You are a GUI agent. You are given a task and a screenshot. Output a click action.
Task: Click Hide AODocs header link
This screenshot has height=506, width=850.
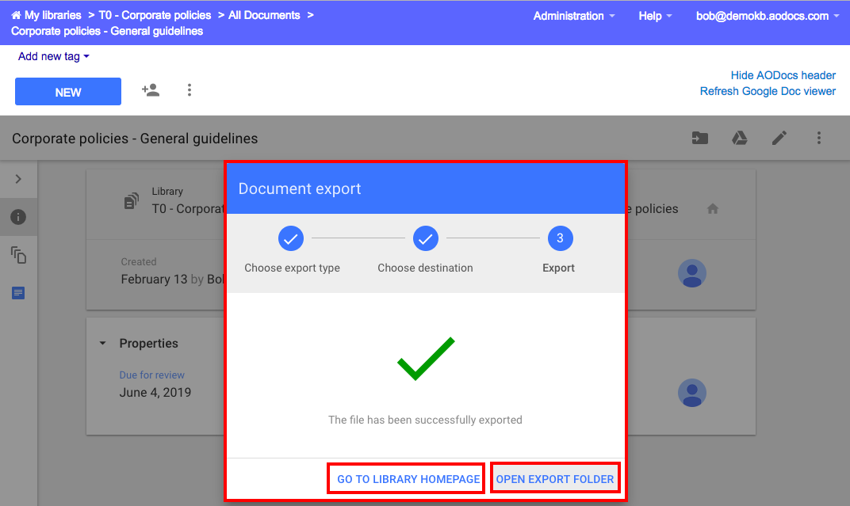pos(783,75)
